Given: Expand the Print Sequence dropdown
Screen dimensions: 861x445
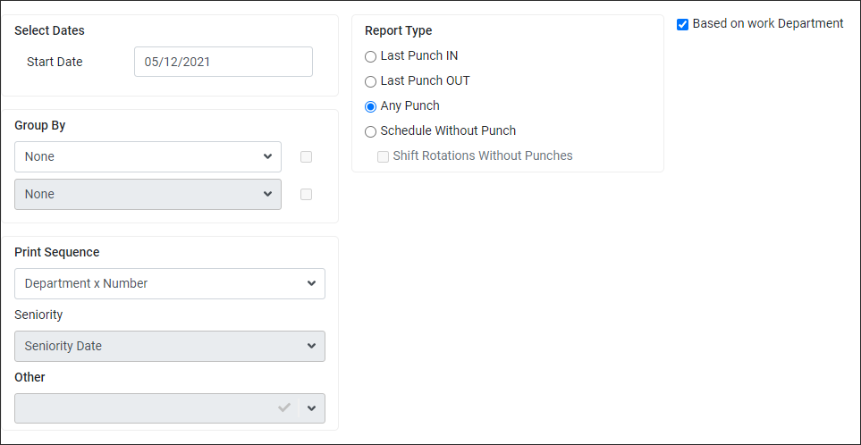Looking at the screenshot, I should click(170, 283).
